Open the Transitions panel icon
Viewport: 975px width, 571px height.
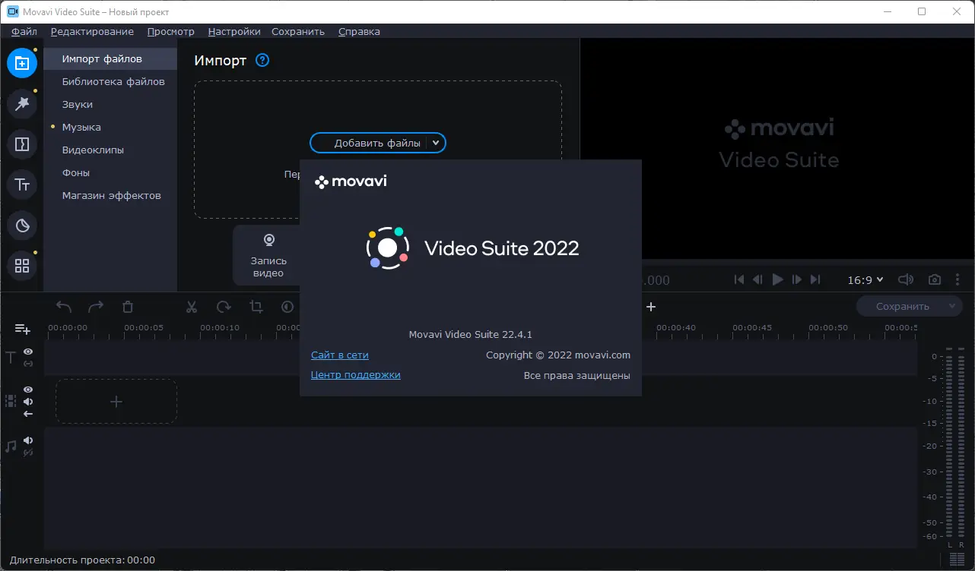click(x=22, y=144)
